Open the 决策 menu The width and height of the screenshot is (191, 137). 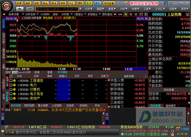click(x=135, y=9)
